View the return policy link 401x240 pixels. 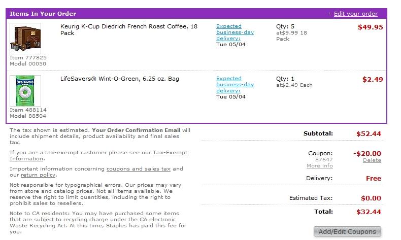pos(38,175)
